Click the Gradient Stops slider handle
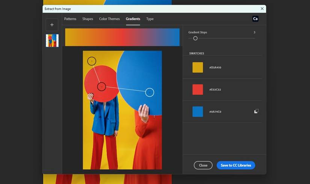 pyautogui.click(x=195, y=38)
